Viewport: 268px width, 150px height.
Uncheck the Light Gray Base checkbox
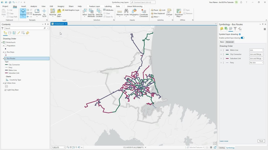coord(5,90)
